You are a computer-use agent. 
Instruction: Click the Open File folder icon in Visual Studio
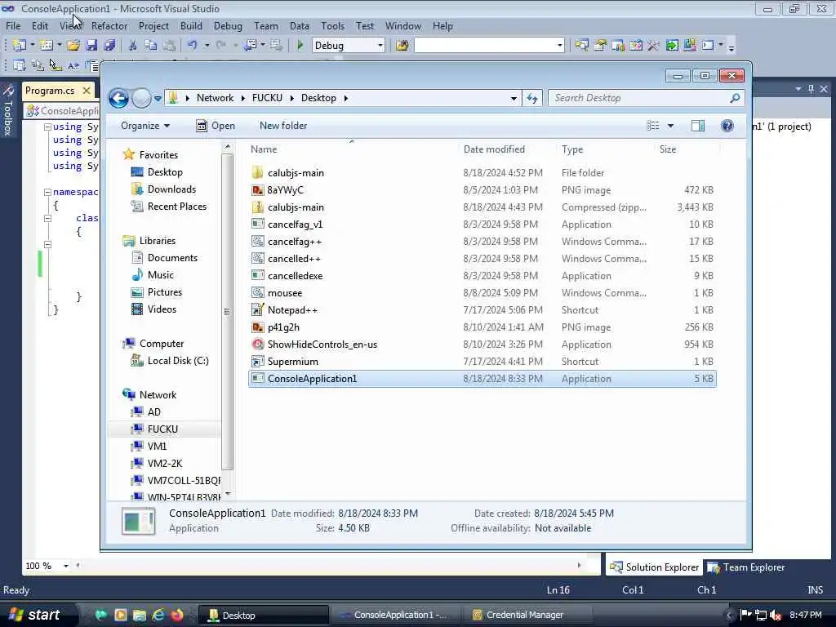73,46
